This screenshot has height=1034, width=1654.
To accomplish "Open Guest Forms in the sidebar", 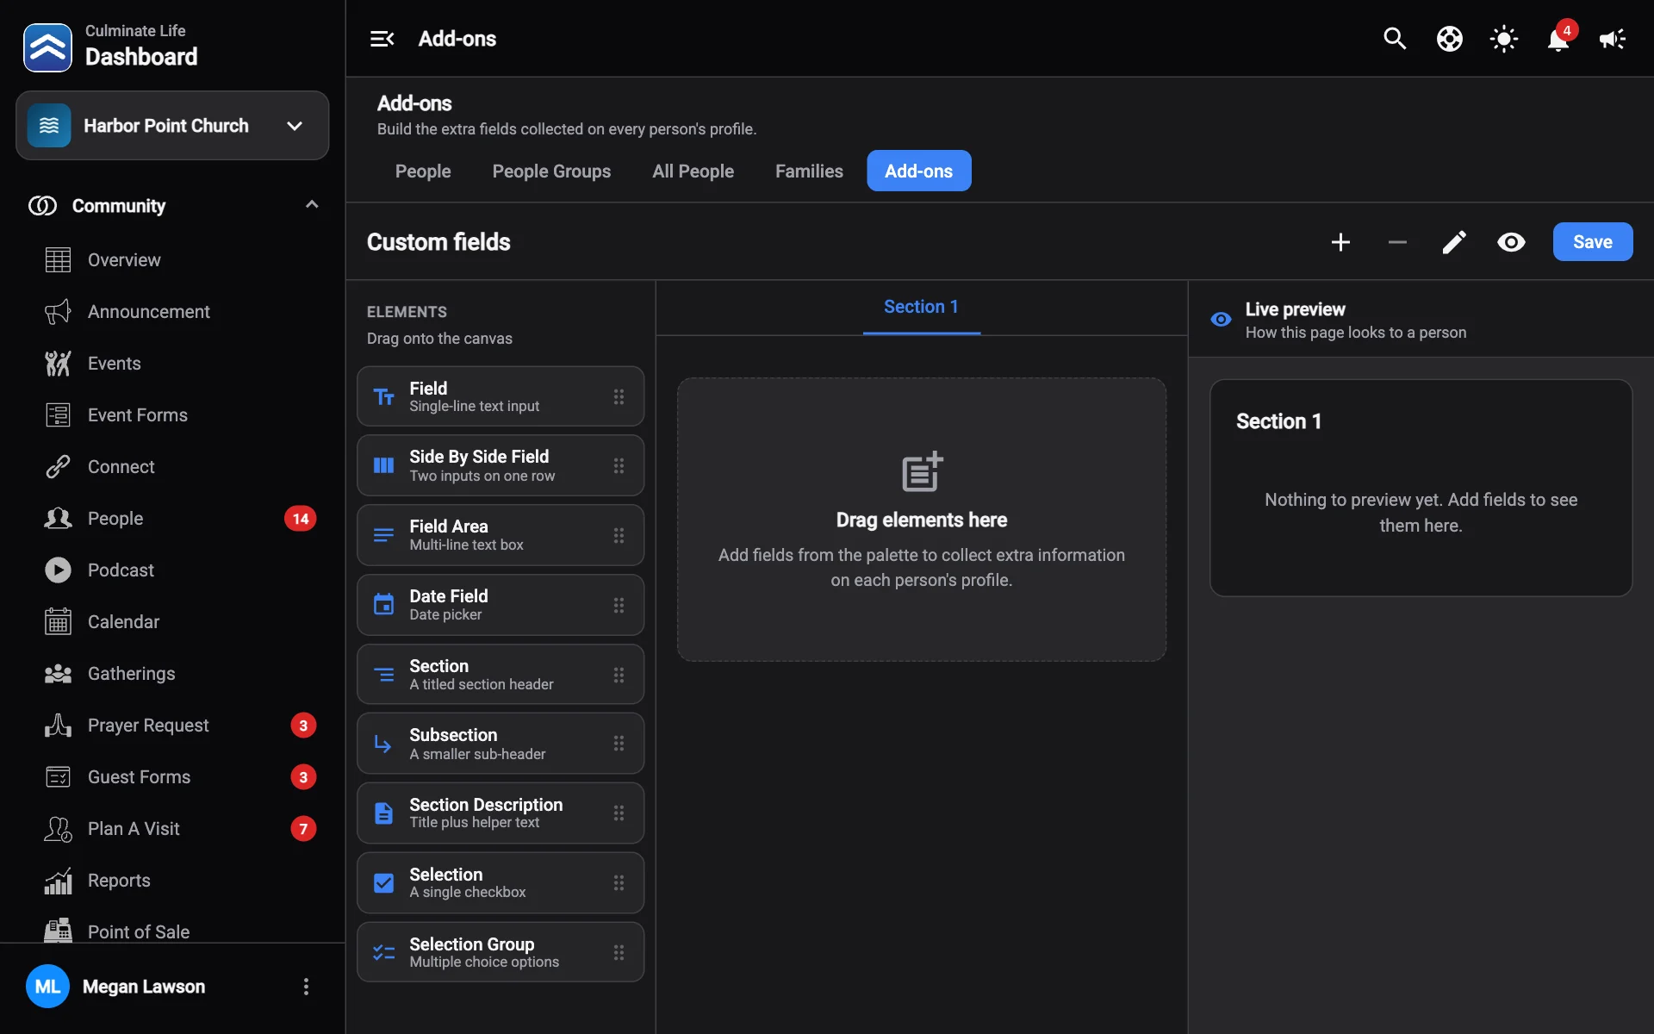I will click(x=172, y=777).
